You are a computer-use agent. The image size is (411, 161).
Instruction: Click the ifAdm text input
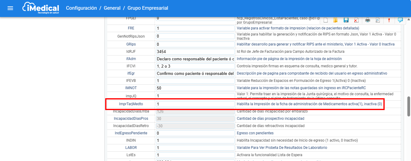point(195,59)
